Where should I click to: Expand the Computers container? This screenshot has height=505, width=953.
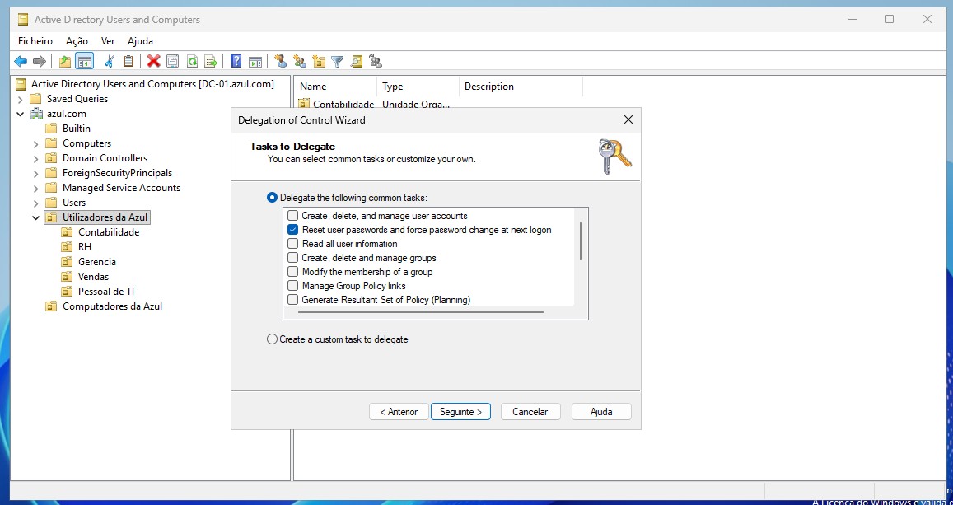36,143
